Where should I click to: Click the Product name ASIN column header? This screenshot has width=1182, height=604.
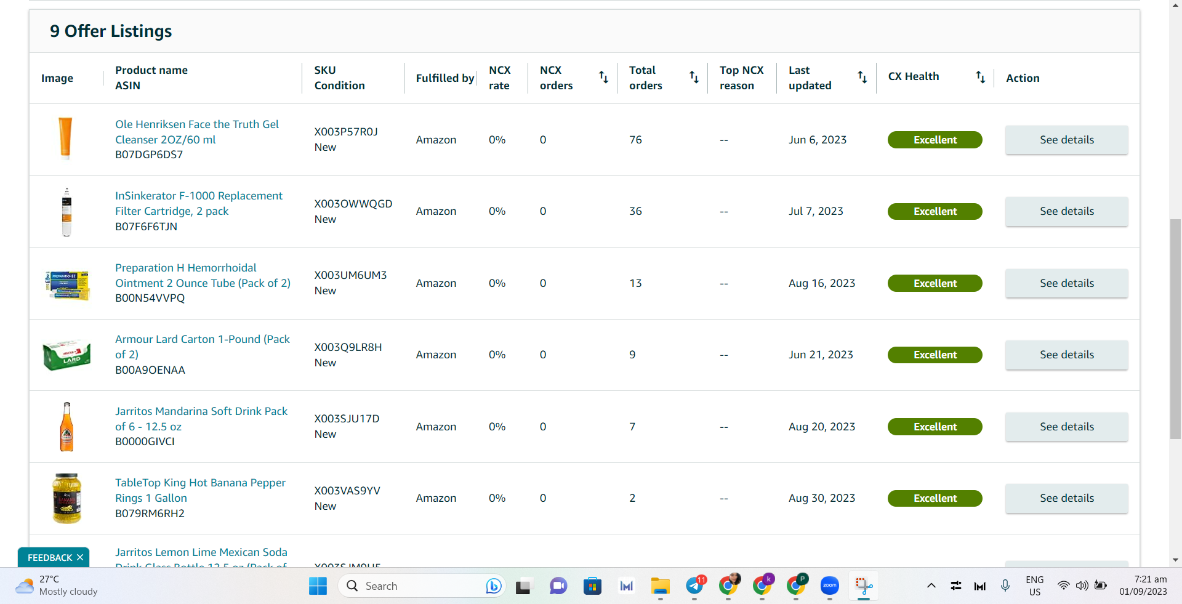point(151,78)
